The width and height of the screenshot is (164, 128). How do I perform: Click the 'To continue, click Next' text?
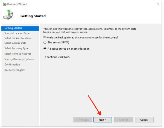57,57
